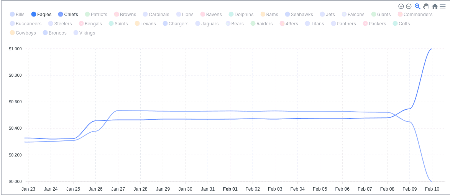Show the Falcons series
450x196 pixels.
click(353, 14)
